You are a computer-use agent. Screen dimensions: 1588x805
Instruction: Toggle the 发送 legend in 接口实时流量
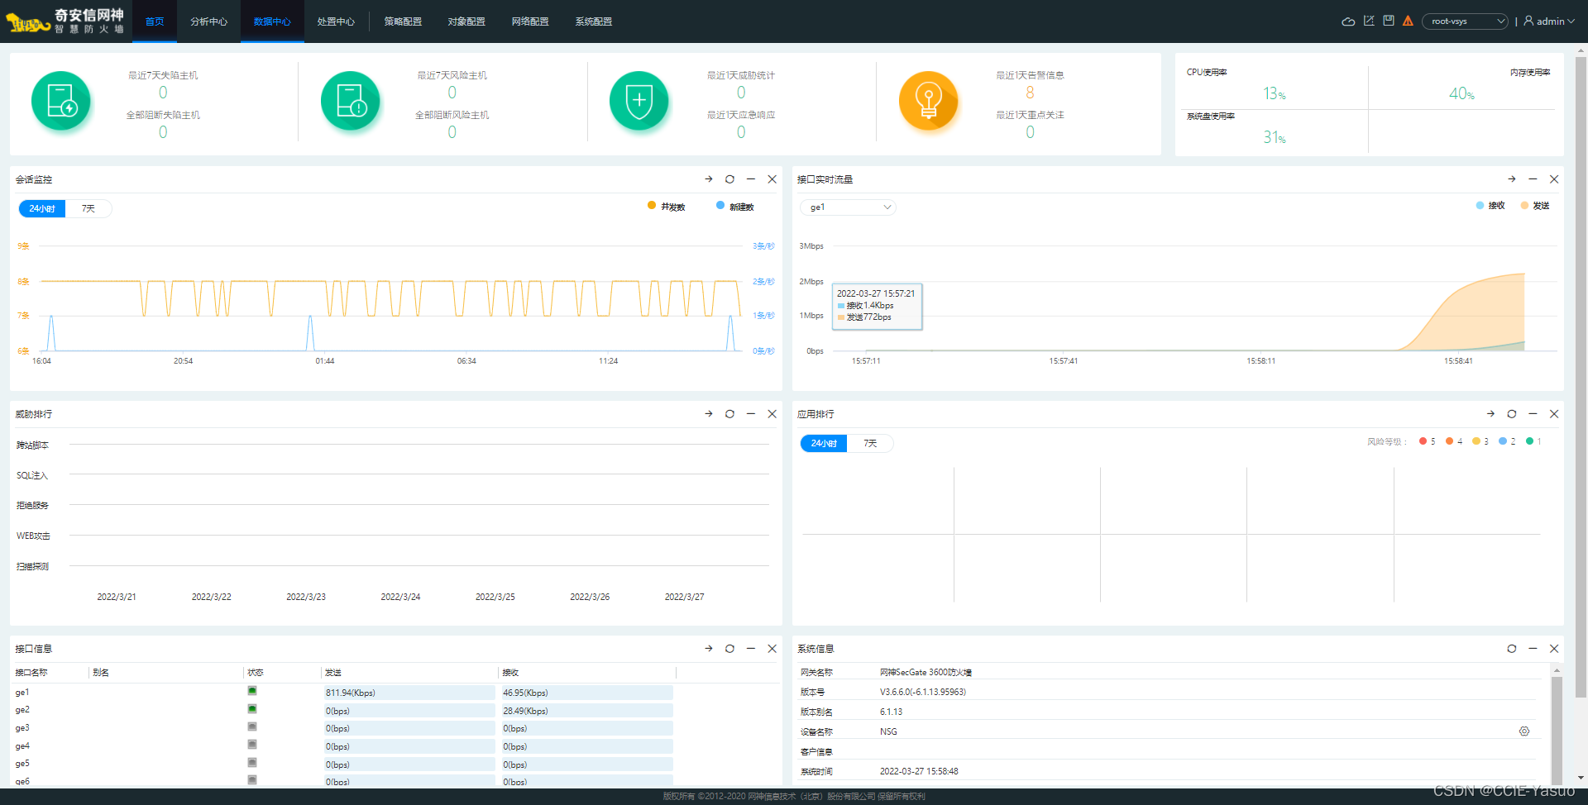(1535, 206)
